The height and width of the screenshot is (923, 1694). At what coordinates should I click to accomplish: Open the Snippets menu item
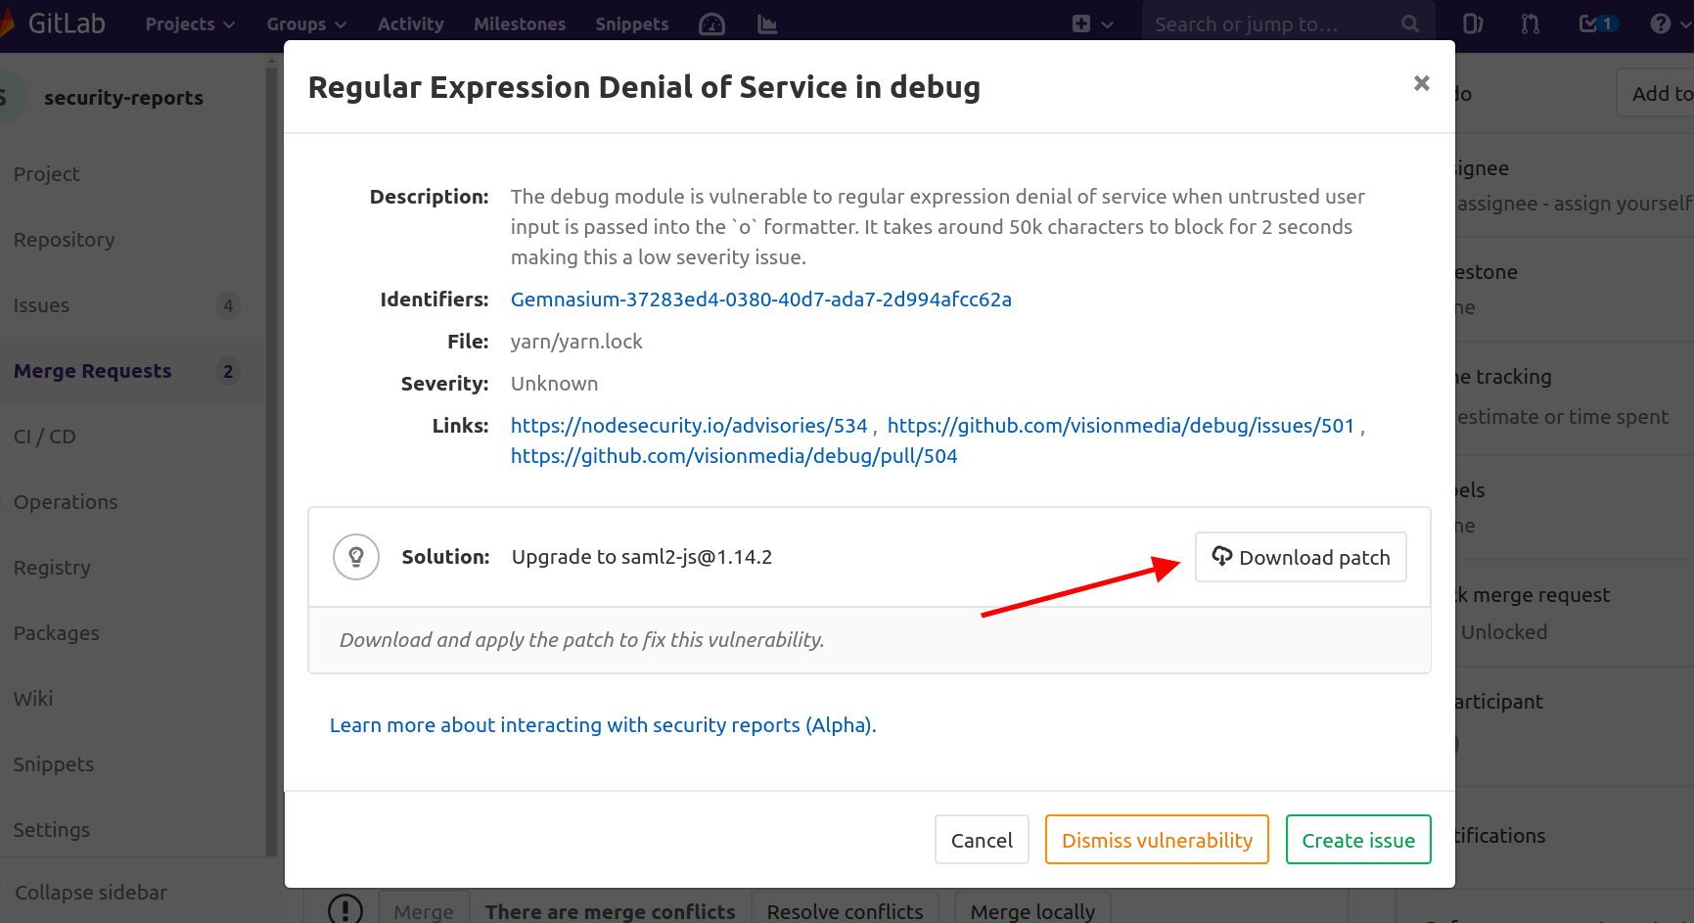coord(631,23)
